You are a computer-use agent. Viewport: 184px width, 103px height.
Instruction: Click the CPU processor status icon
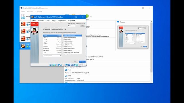(72, 65)
